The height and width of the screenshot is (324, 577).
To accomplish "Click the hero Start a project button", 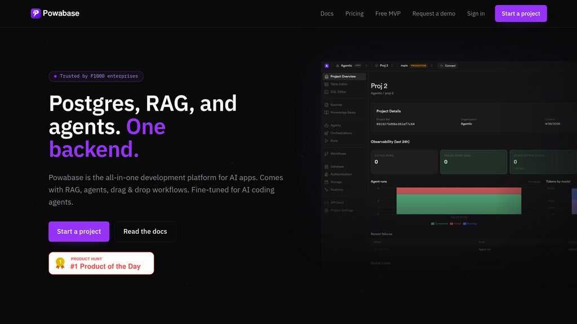I will pyautogui.click(x=79, y=231).
